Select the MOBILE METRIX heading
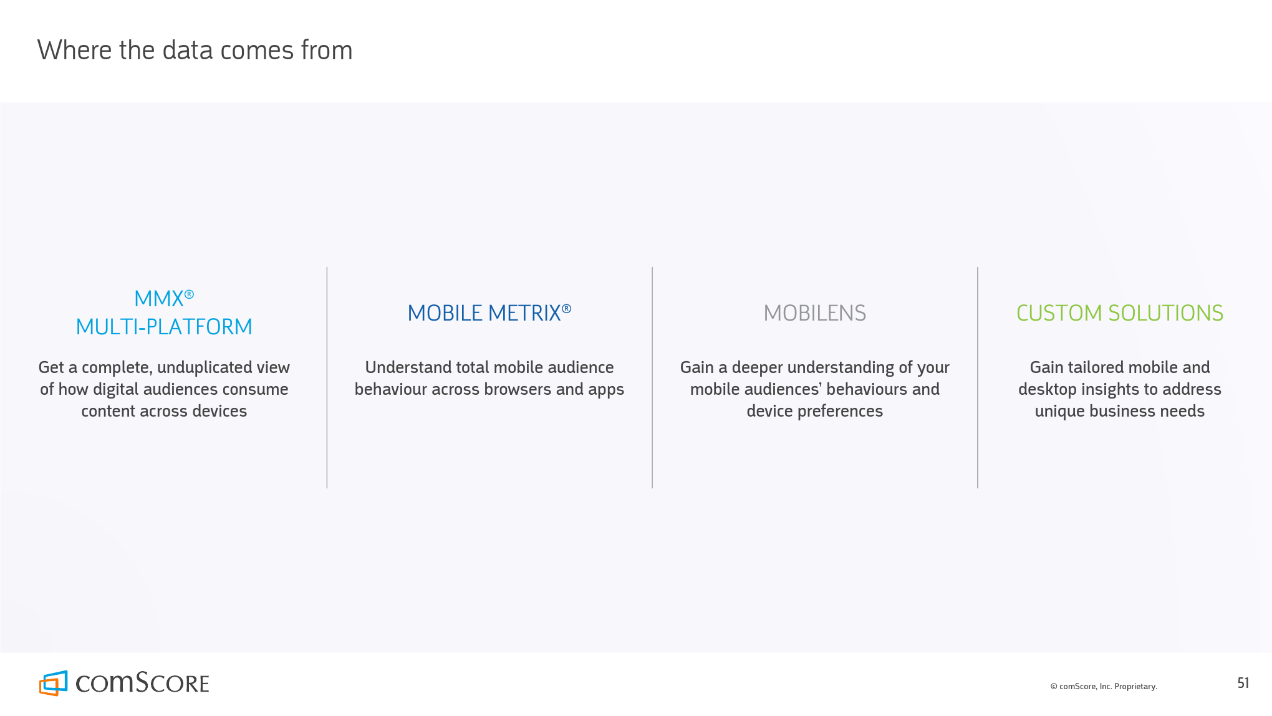This screenshot has height=716, width=1272. tap(484, 313)
